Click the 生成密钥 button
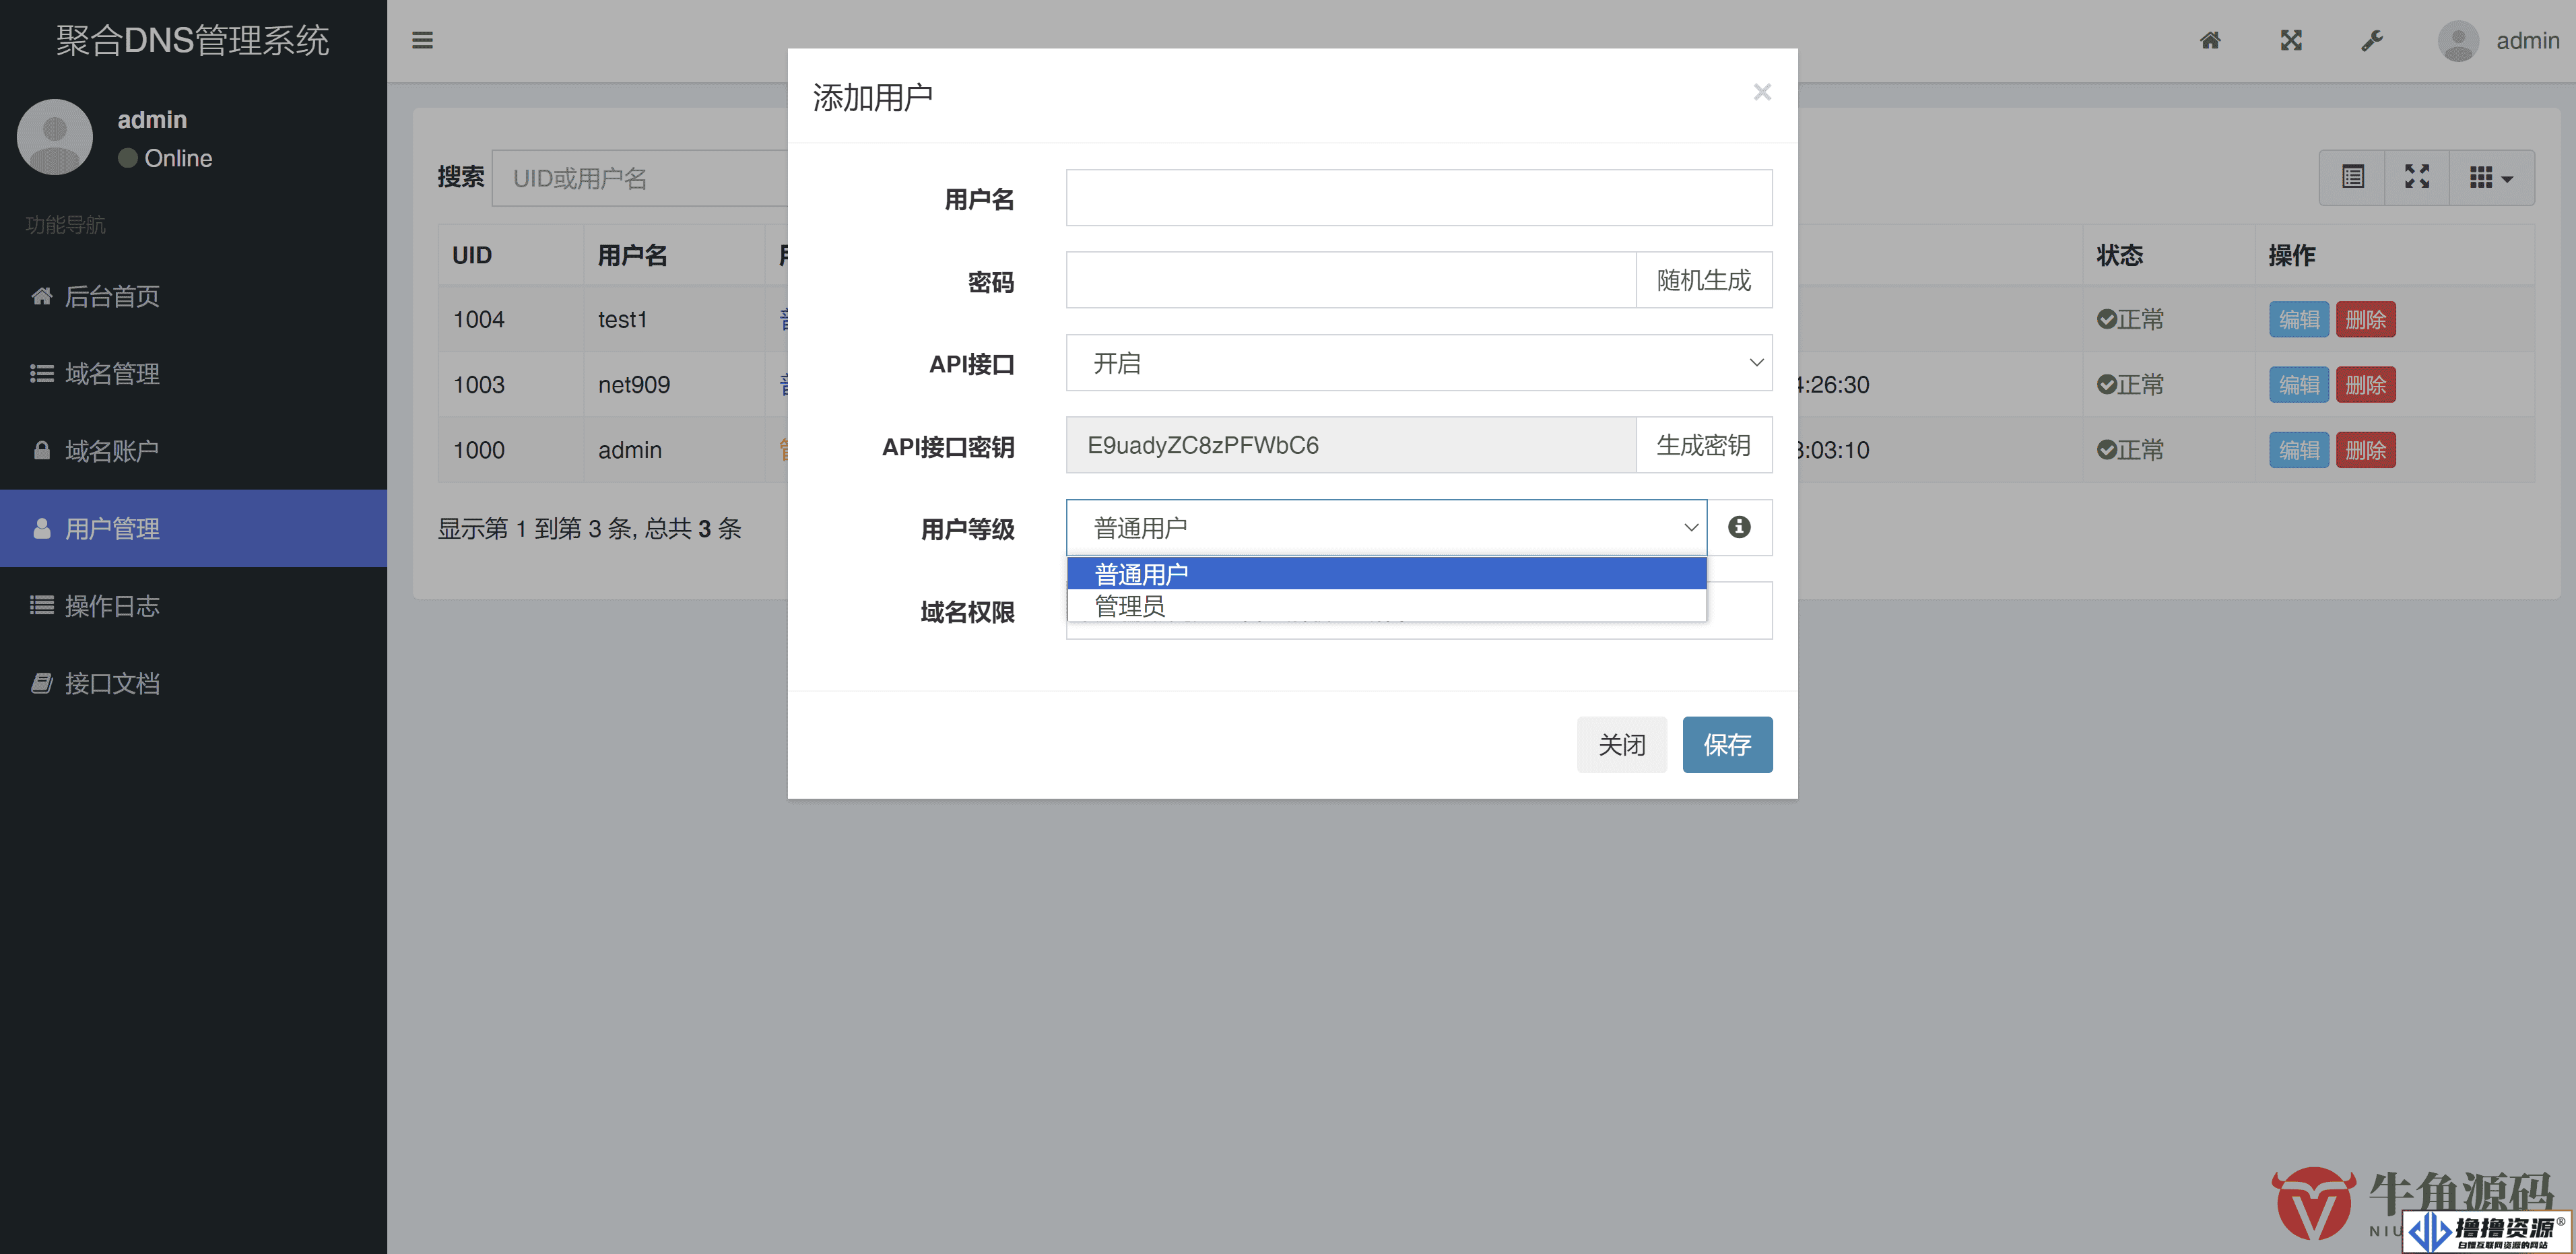The width and height of the screenshot is (2576, 1254). coord(1704,445)
